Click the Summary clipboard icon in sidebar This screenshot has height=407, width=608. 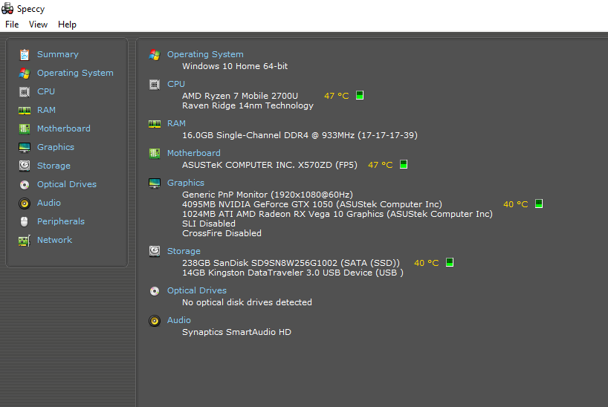(x=25, y=55)
